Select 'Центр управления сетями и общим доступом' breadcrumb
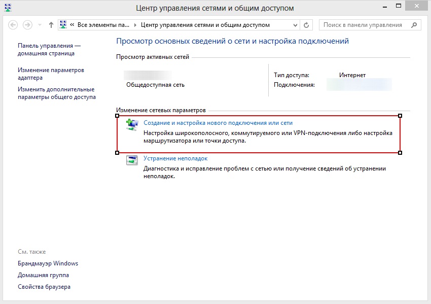 tap(205, 25)
